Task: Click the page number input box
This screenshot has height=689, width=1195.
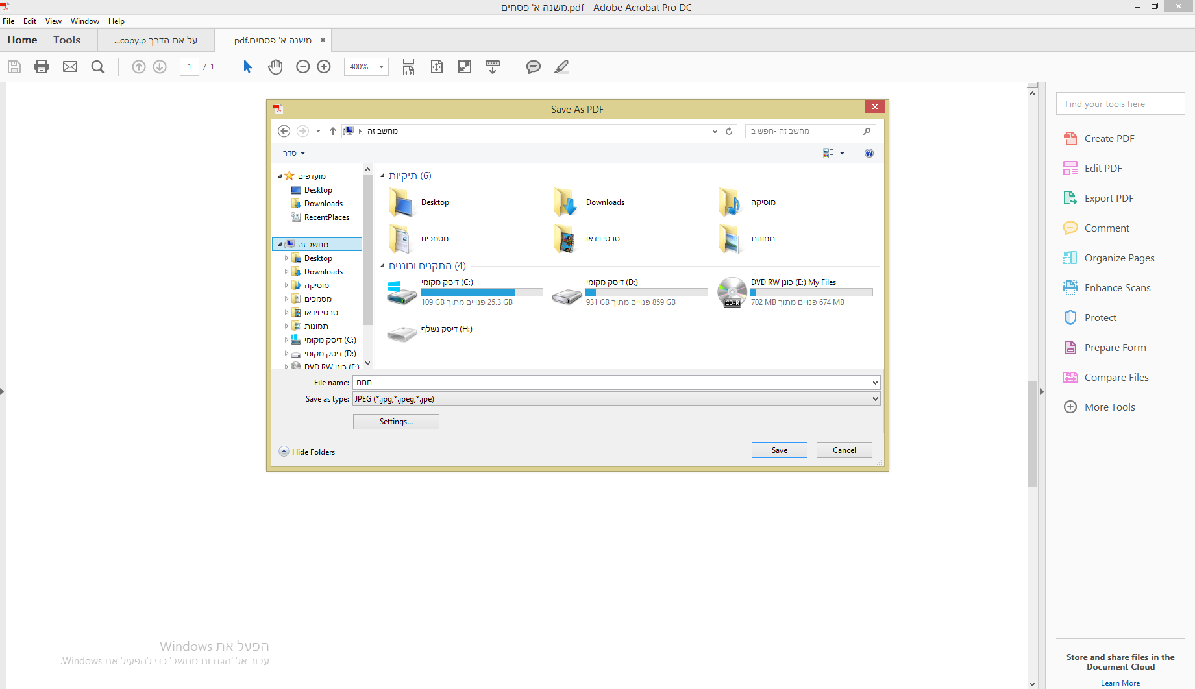Action: [190, 67]
